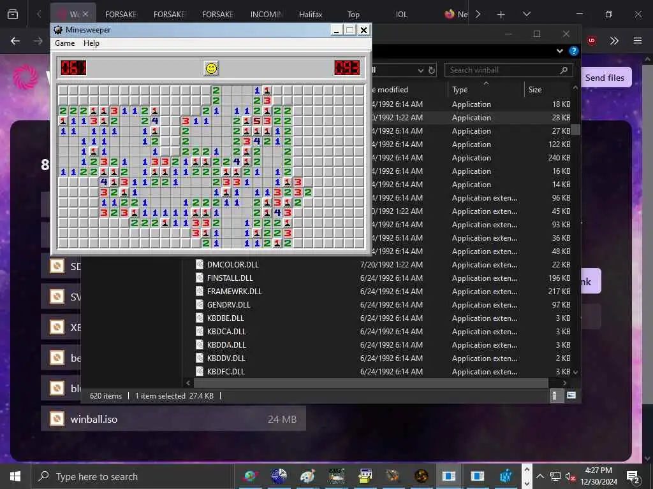Select the DMCOLOR.DLL file
The height and width of the screenshot is (489, 653).
coord(233,264)
